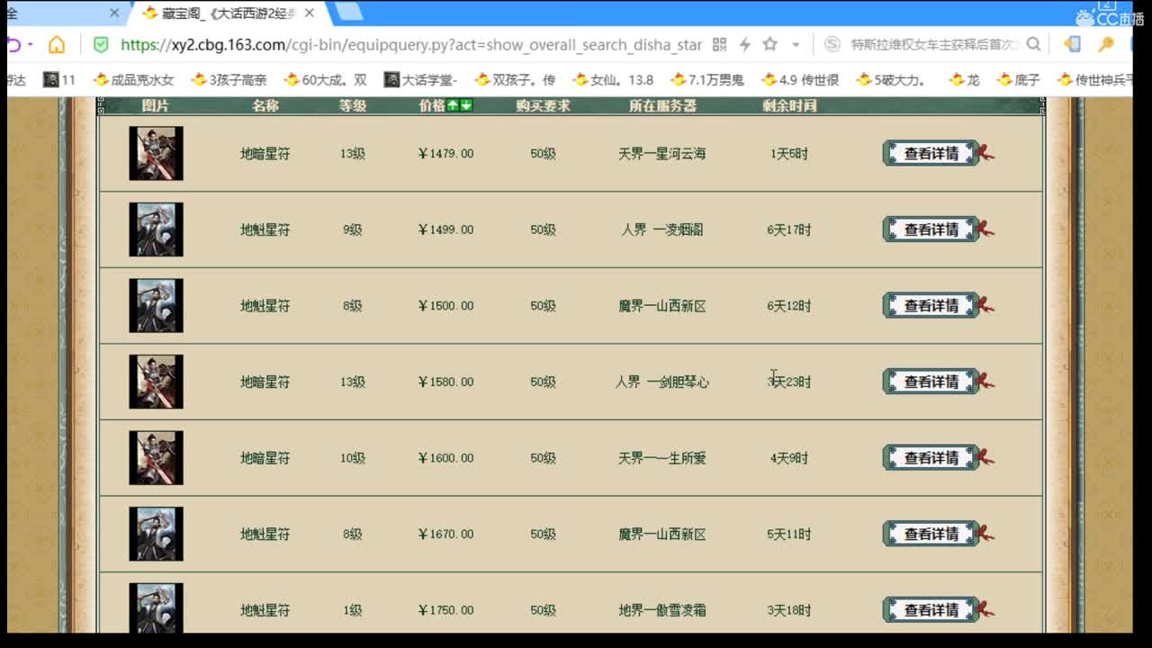Click 地暗星符 name in 天界一星河云海 row

[x=265, y=154]
